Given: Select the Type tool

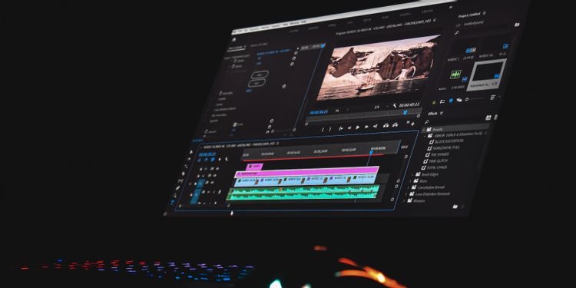Looking at the screenshot, I should (172, 202).
